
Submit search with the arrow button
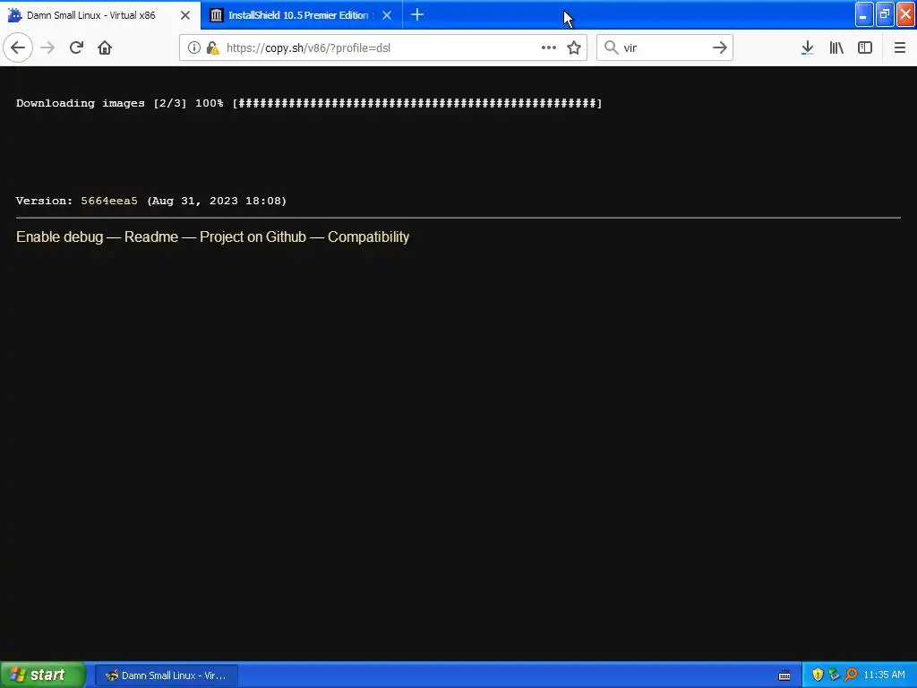pyautogui.click(x=720, y=47)
